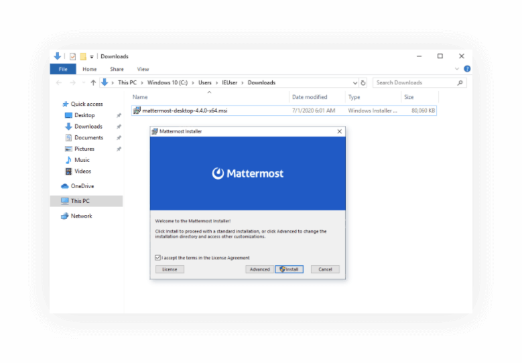Click the OneDrive cloud icon

[x=65, y=186]
